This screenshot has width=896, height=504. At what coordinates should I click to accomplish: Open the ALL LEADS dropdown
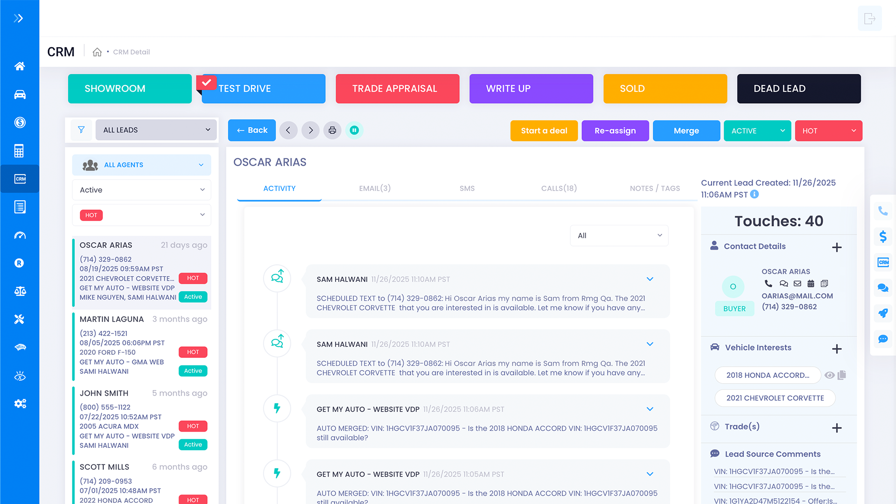156,130
